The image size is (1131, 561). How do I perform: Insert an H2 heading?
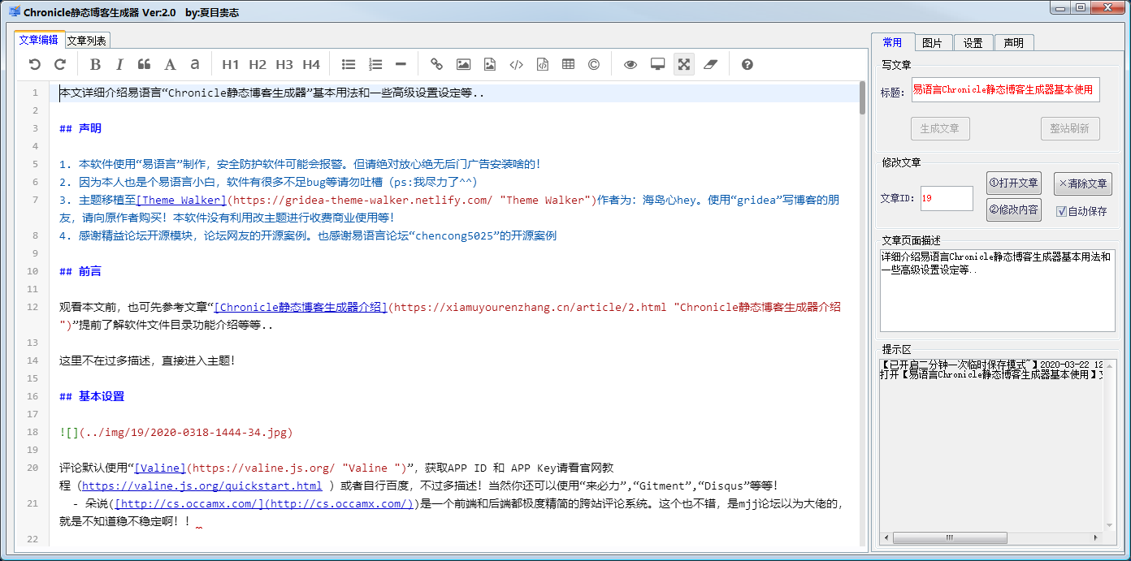(x=258, y=65)
